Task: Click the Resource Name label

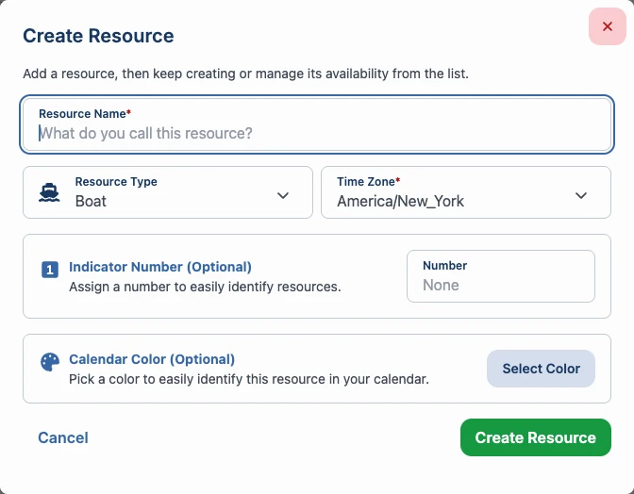Action: [85, 113]
